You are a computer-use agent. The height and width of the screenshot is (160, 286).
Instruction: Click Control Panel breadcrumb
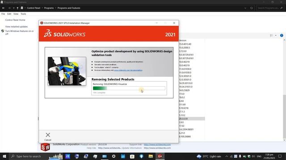pos(34,8)
